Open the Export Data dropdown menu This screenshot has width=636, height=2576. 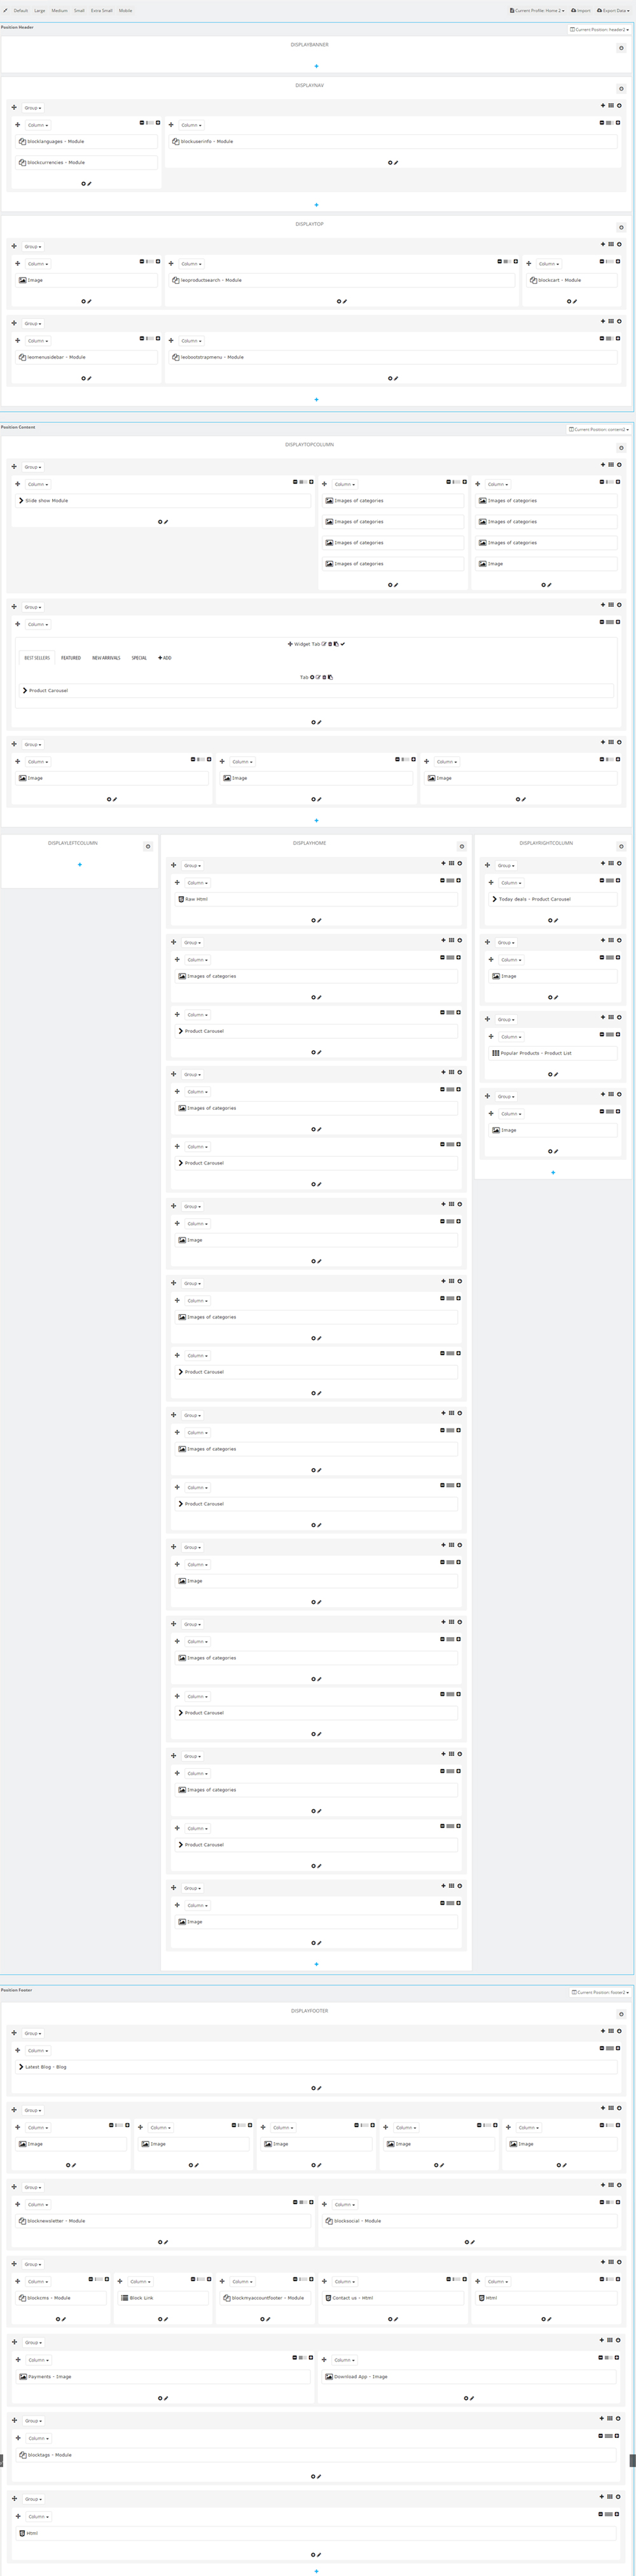tap(613, 11)
